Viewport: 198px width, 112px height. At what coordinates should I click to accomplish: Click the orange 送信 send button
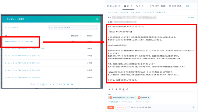[x=111, y=107]
